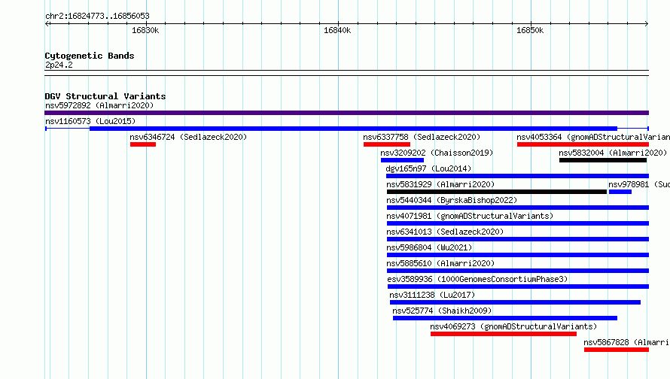
Task: Click blue bar under nsv5885610
Action: [518, 271]
